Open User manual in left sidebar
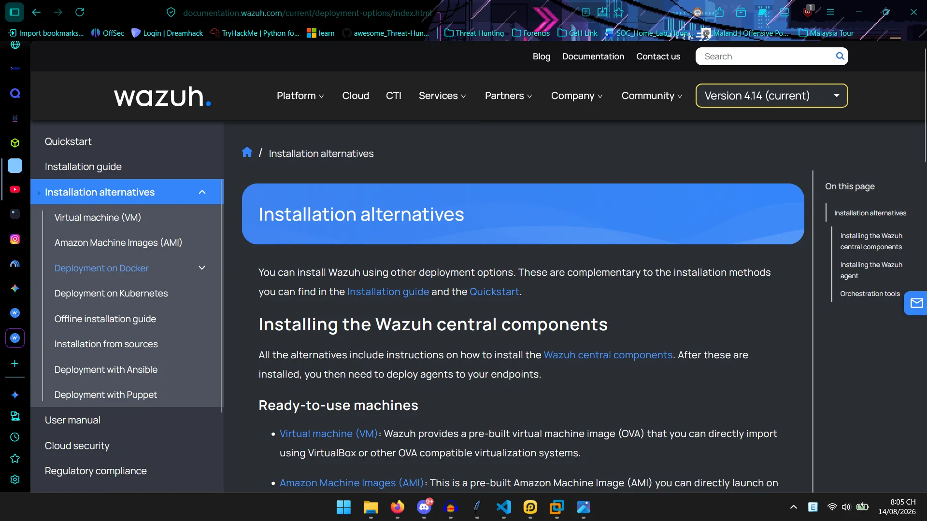The width and height of the screenshot is (927, 521). 72,420
